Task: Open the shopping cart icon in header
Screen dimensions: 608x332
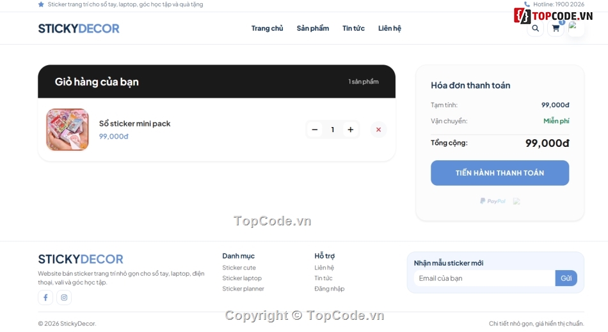Action: click(556, 28)
